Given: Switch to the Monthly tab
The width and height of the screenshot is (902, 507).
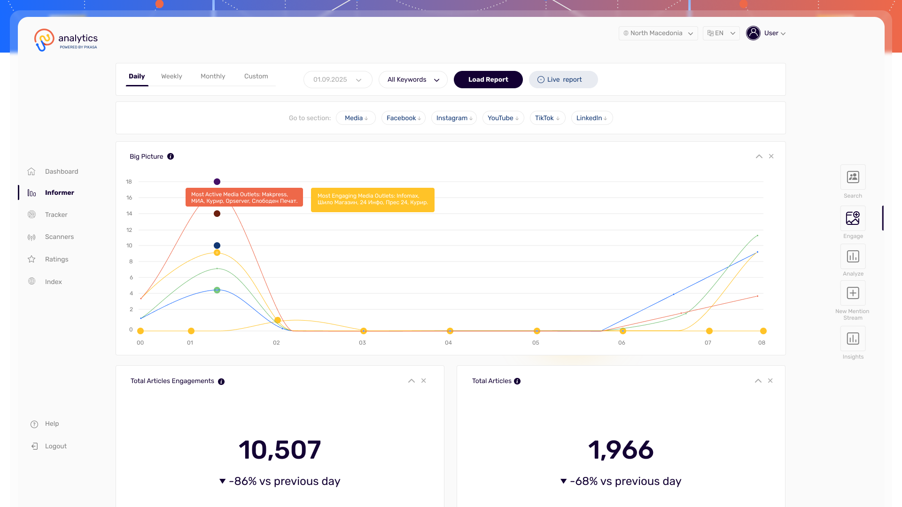Looking at the screenshot, I should pyautogui.click(x=213, y=76).
